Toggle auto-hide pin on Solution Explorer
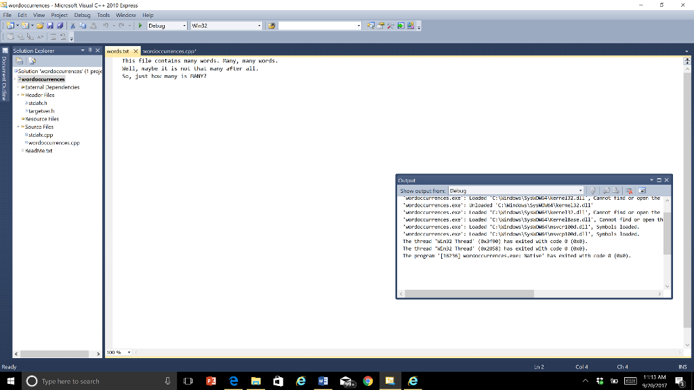 click(x=90, y=50)
